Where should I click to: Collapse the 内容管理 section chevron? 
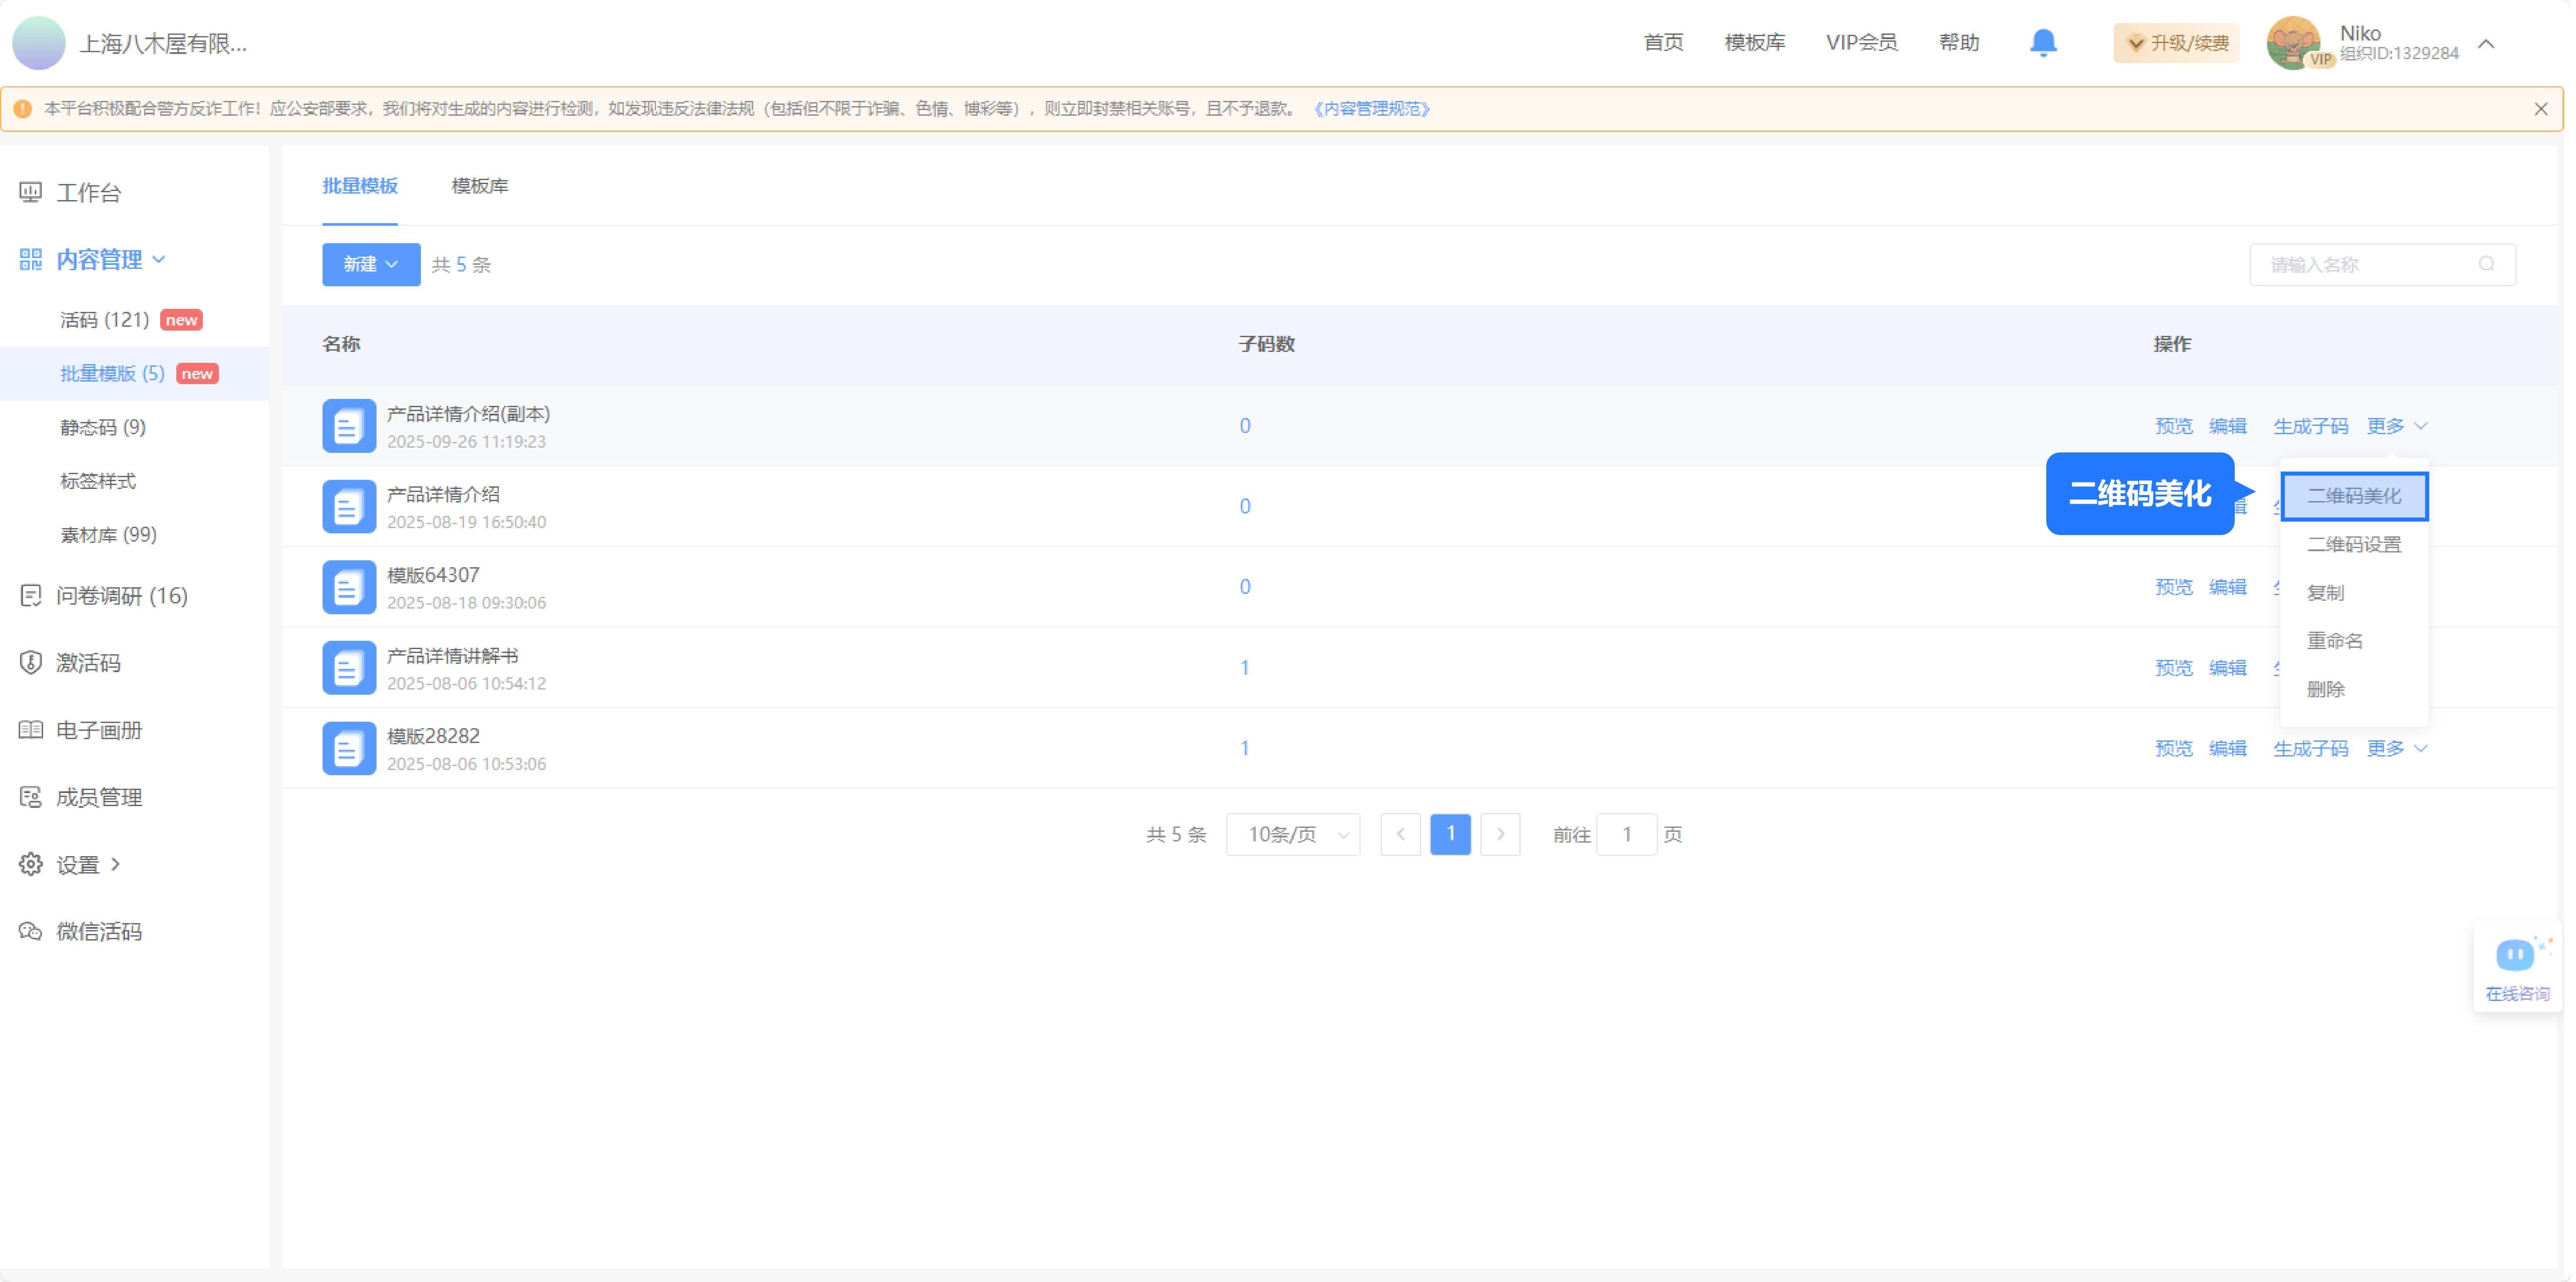pos(160,259)
